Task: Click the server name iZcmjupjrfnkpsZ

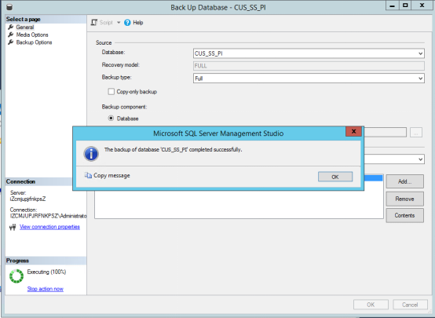Action: coord(27,199)
